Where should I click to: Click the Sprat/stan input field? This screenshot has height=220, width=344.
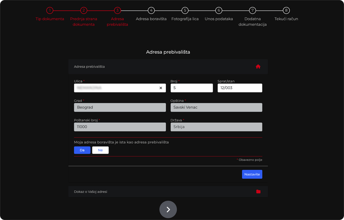click(240, 88)
